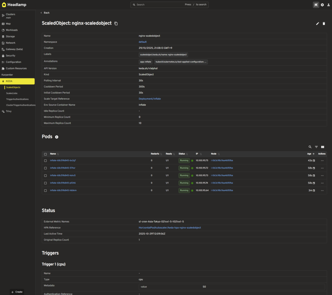Check the box for inflate-68c59b845-ksks5
Image resolution: width=332 pixels, height=295 pixels.
[x=45, y=176]
